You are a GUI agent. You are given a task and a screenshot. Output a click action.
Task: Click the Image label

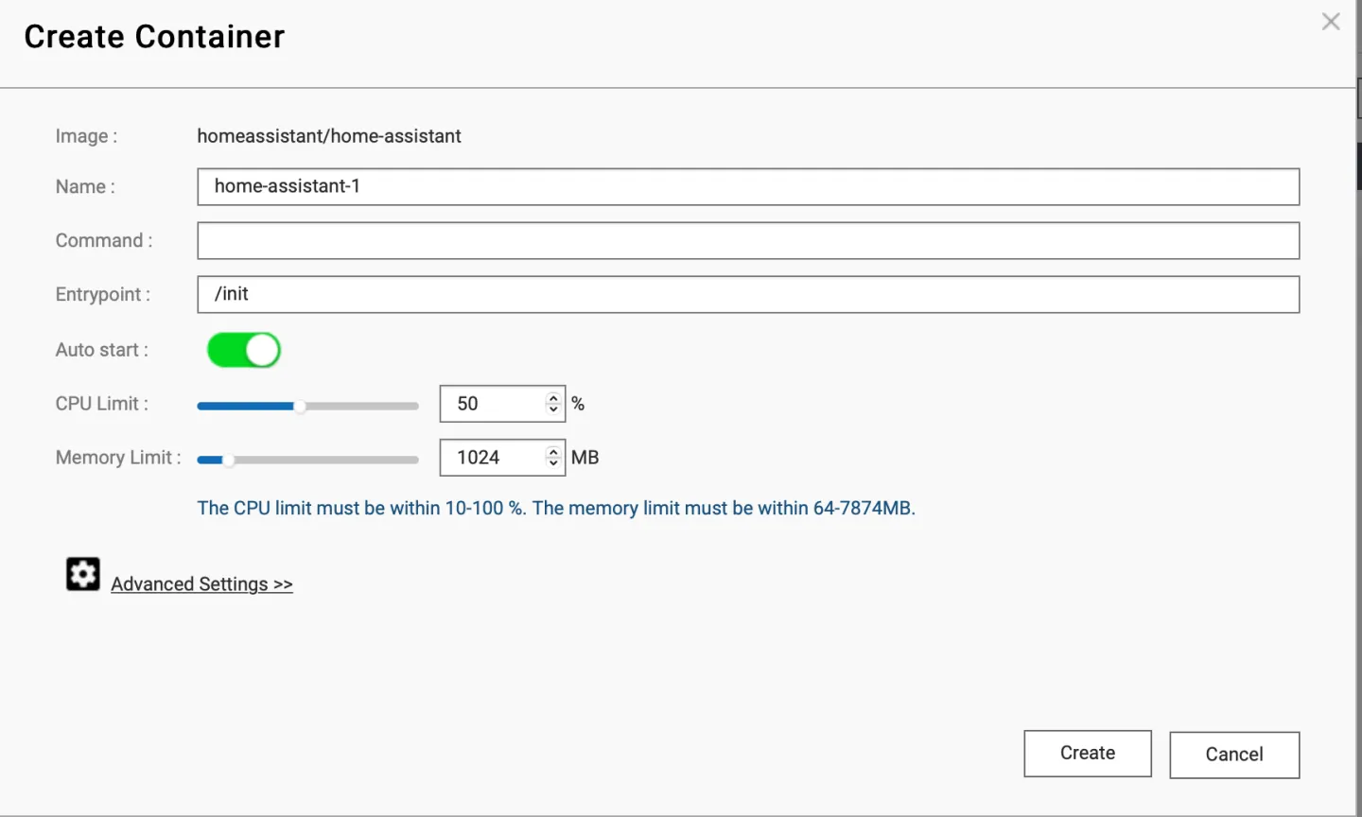click(86, 136)
